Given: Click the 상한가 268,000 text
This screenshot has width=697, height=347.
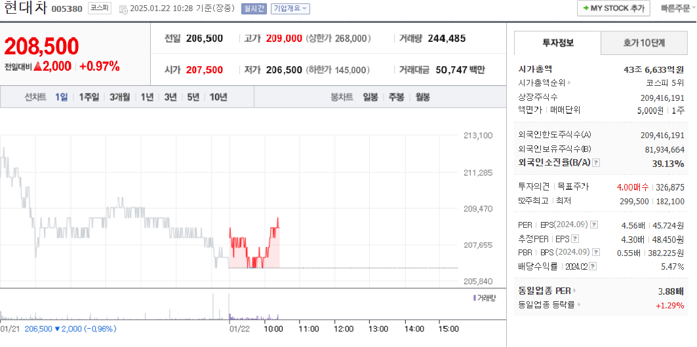Looking at the screenshot, I should tap(338, 39).
